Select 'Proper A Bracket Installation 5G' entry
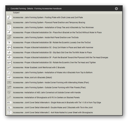Image resolution: width=128 pixels, height=121 pixels. click(x=54, y=62)
